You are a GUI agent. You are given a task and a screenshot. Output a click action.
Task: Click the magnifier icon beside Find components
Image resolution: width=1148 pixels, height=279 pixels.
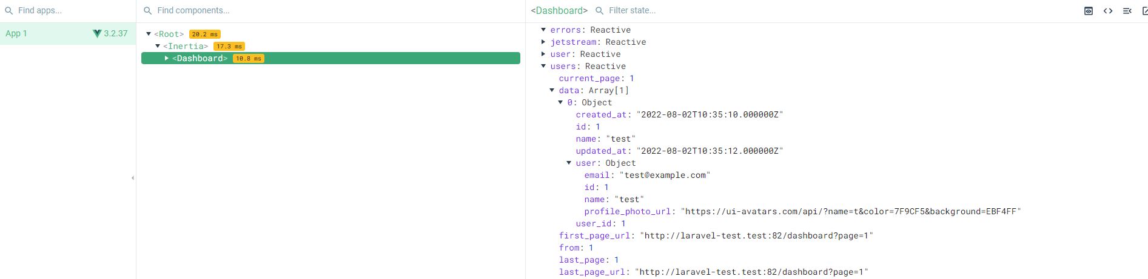point(147,11)
